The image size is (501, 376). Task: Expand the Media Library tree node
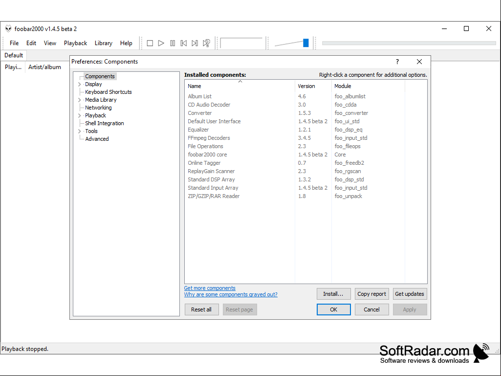point(80,100)
